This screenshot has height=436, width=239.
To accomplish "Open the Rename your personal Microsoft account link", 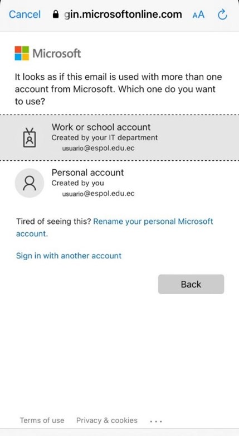I will (x=114, y=227).
